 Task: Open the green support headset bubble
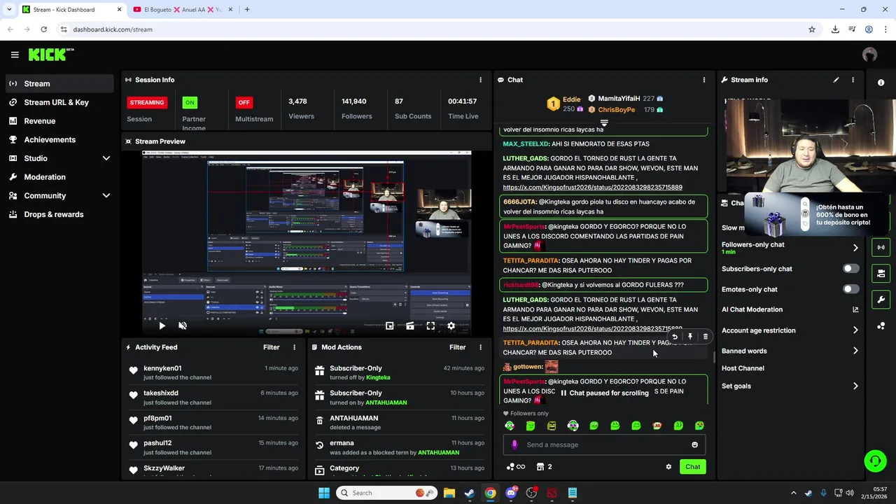click(875, 461)
